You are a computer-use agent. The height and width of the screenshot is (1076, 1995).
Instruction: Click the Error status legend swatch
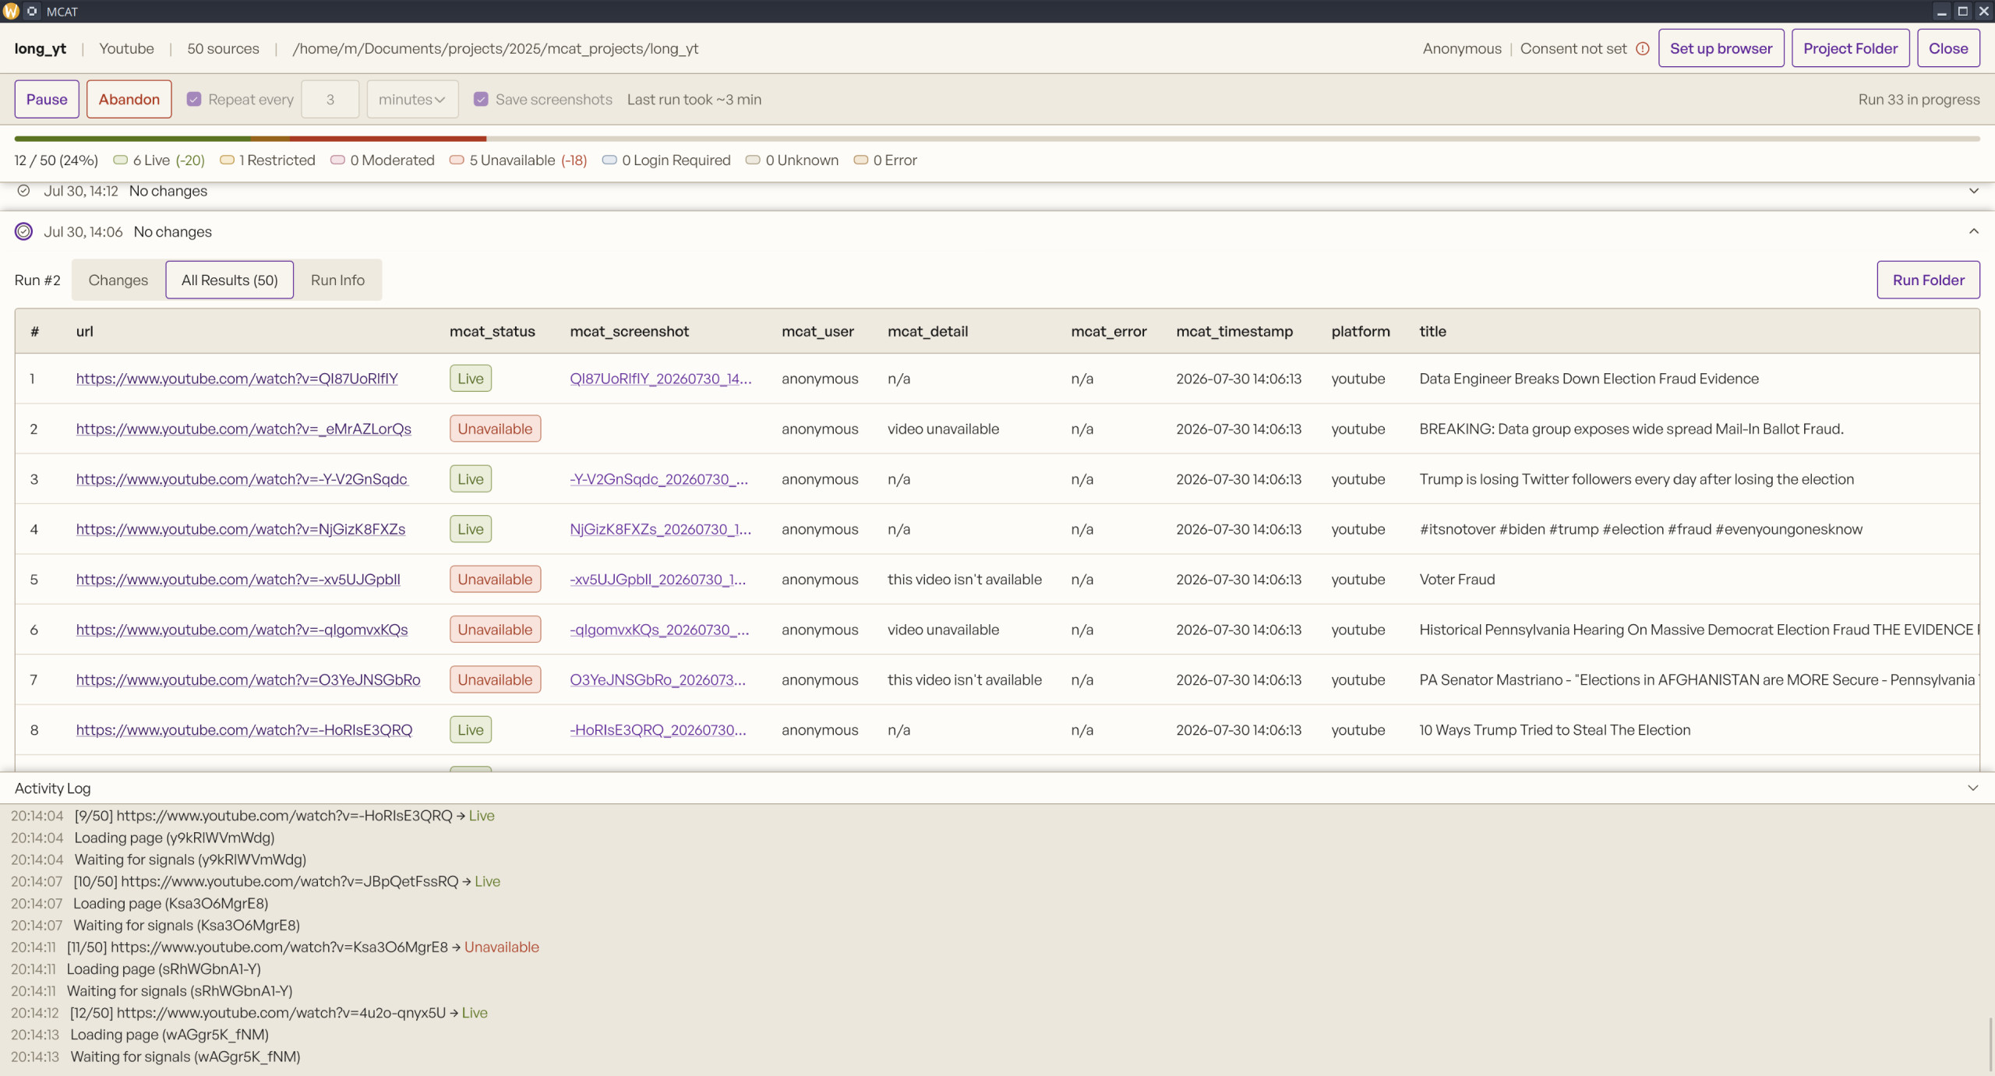(x=860, y=160)
